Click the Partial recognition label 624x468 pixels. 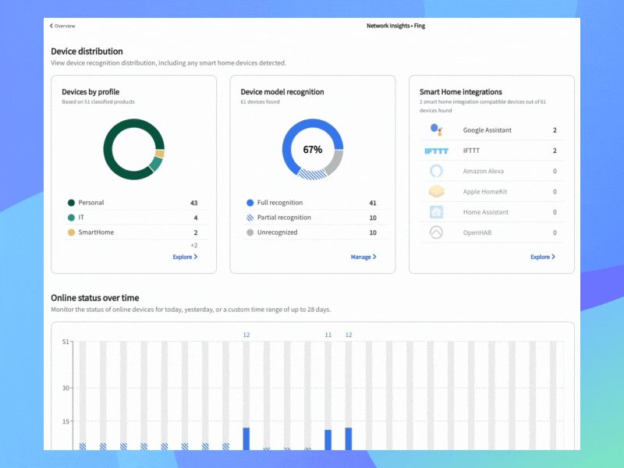[x=284, y=218]
